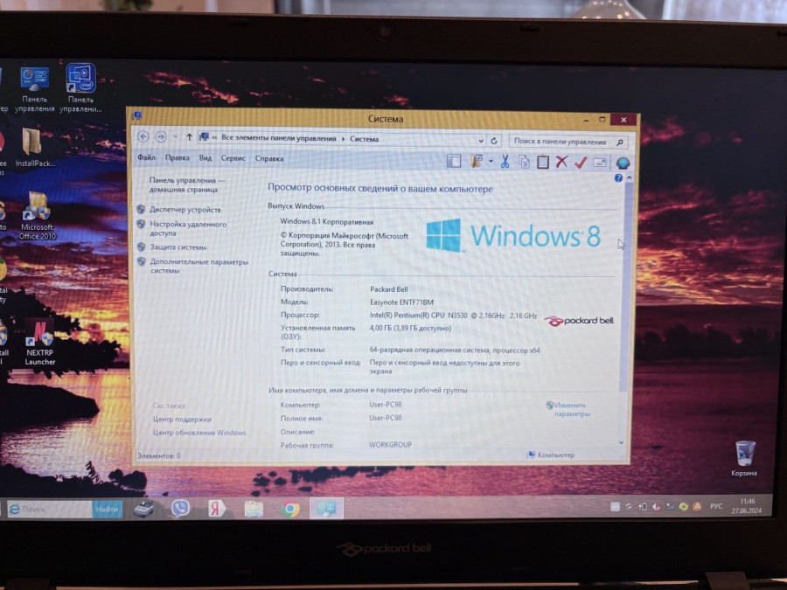Go to Панель управления домашняя страница
The width and height of the screenshot is (787, 590).
(187, 184)
